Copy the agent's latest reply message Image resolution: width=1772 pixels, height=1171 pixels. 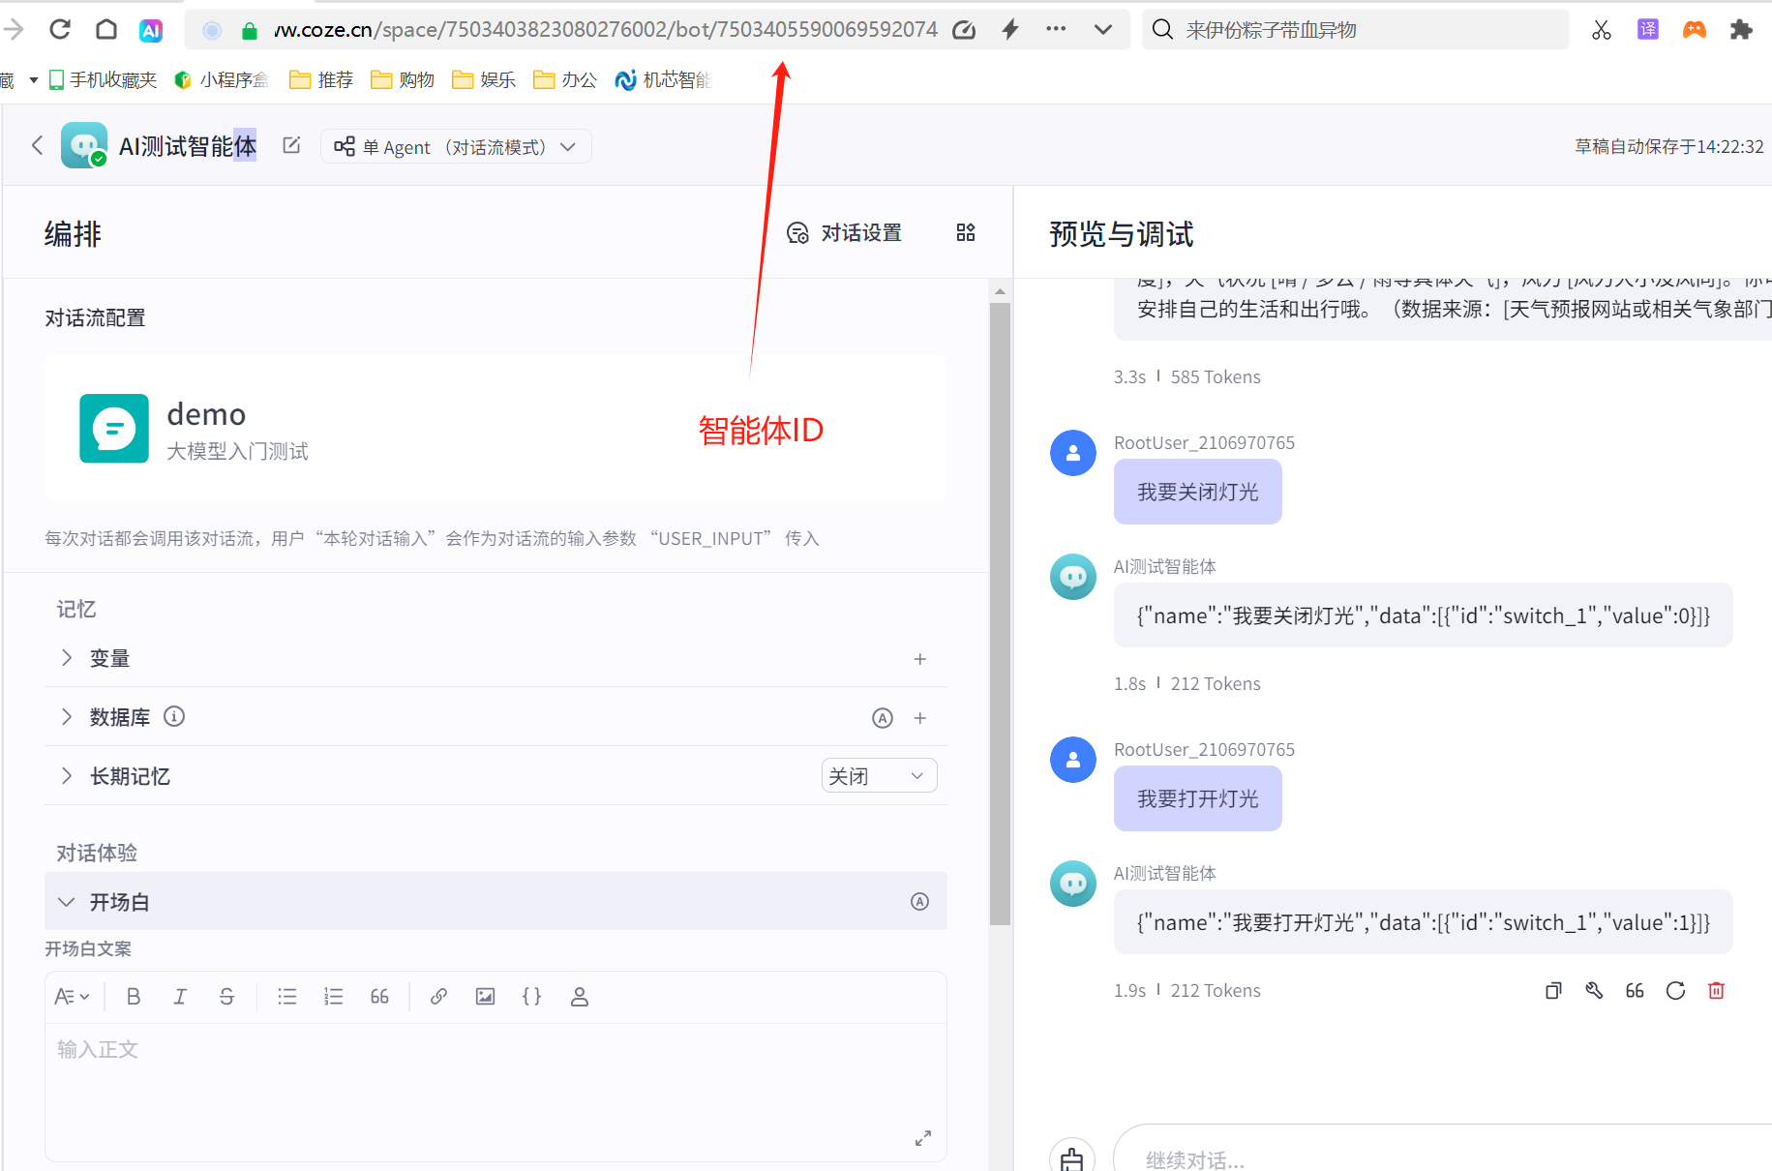click(x=1552, y=990)
